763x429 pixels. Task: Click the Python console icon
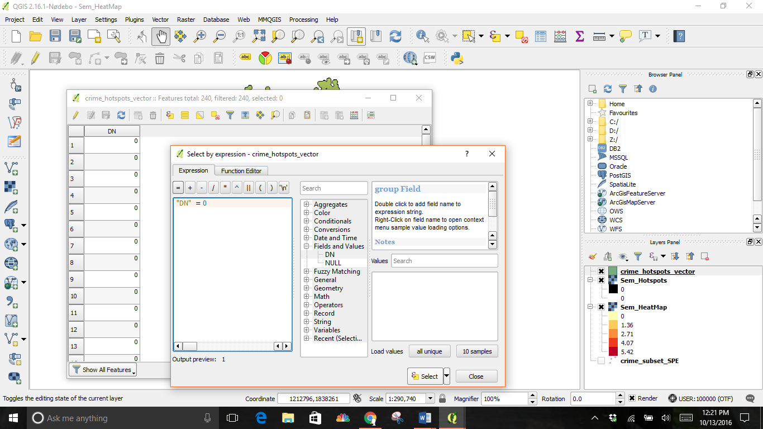pos(457,58)
